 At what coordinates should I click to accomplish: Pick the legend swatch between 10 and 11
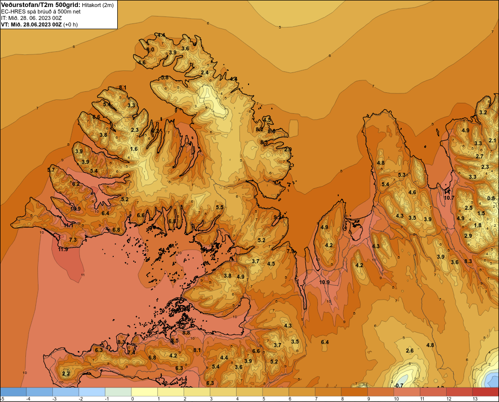point(407,392)
